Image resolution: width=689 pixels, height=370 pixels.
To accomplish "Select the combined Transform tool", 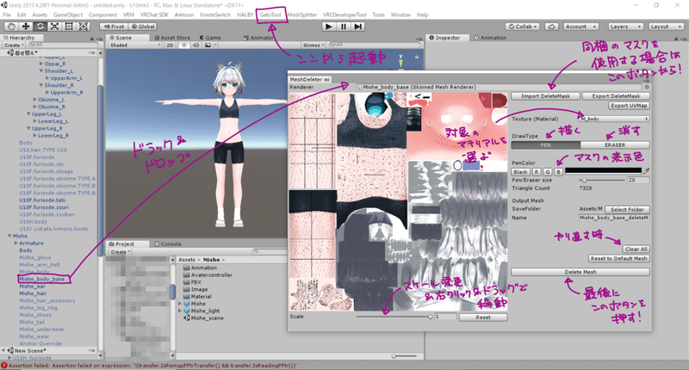I will pos(84,27).
